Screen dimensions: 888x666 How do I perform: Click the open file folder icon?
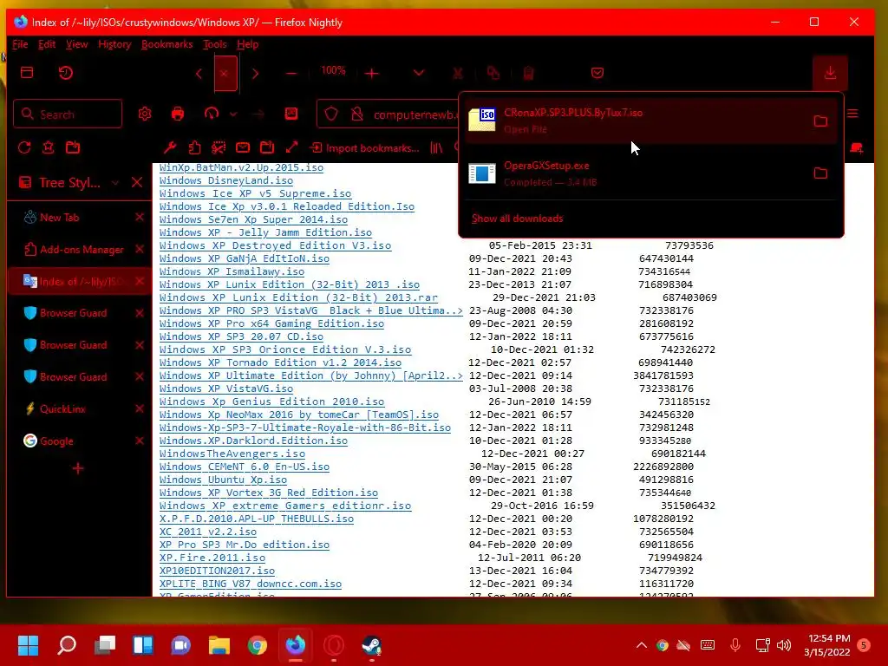tap(73, 147)
